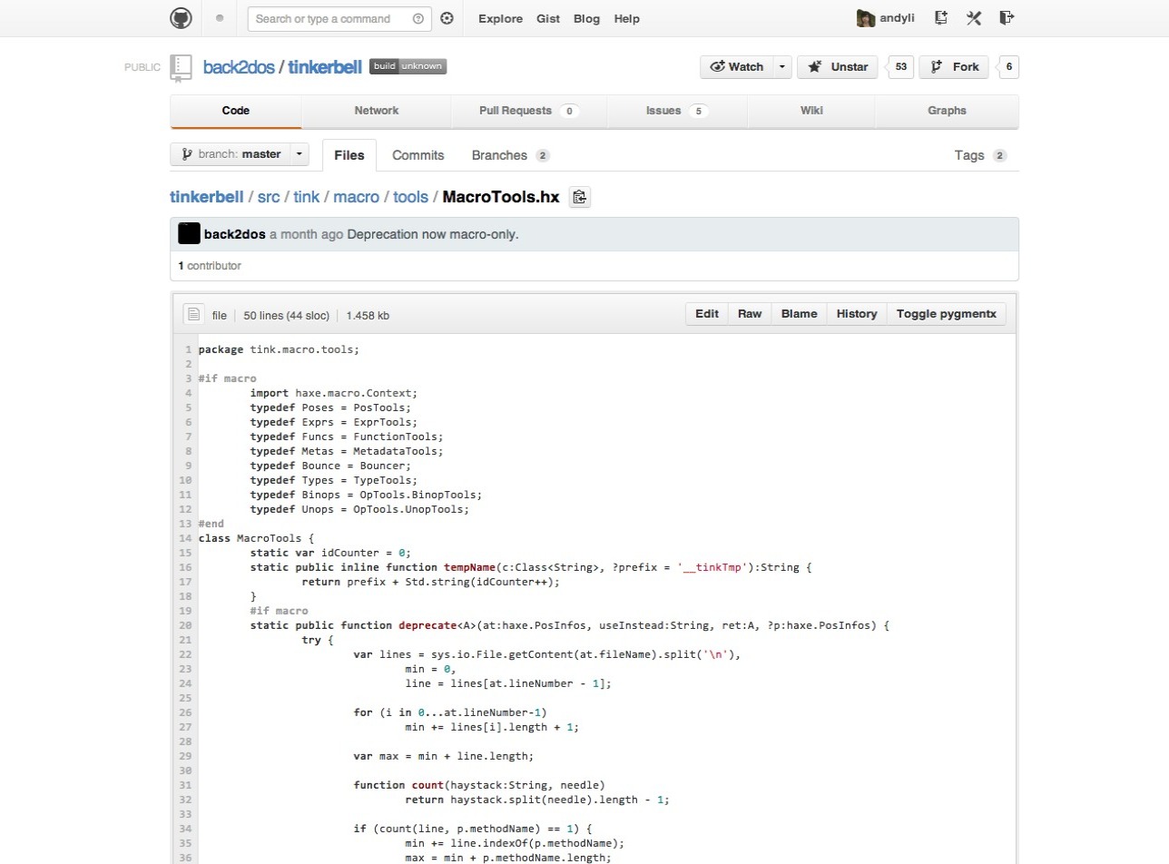View Raw file contents
Viewport: 1169px width, 864px height.
(x=750, y=314)
